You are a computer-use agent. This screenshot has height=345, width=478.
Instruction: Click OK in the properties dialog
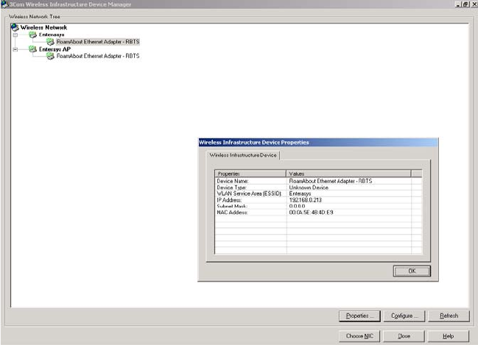[x=412, y=271]
